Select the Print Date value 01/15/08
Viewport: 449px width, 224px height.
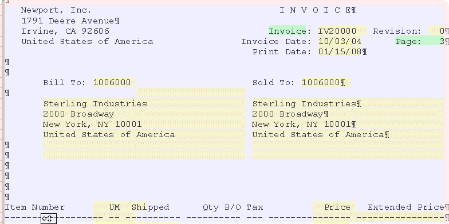[340, 51]
